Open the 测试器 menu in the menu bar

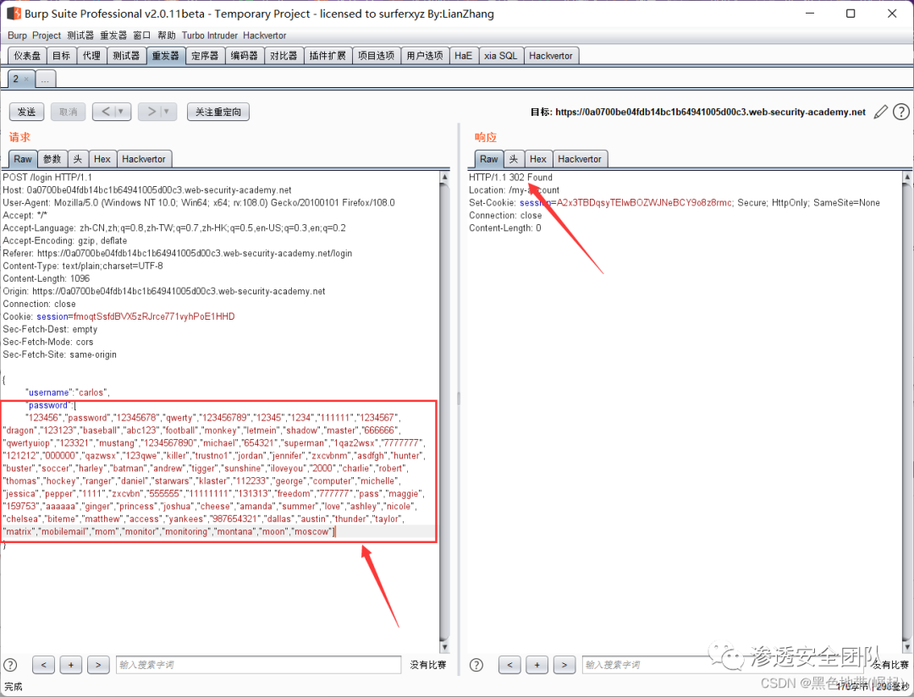(x=80, y=36)
